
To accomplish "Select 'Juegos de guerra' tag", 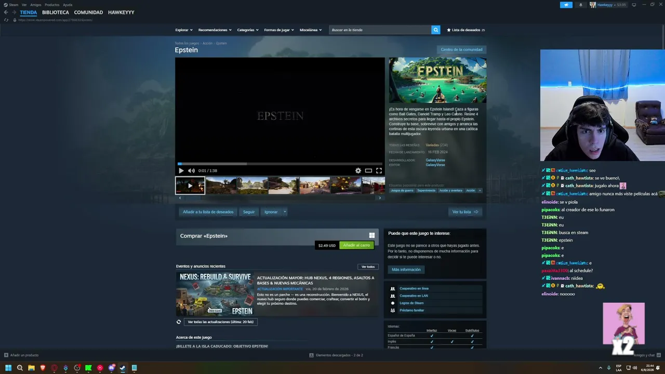I will [x=402, y=191].
